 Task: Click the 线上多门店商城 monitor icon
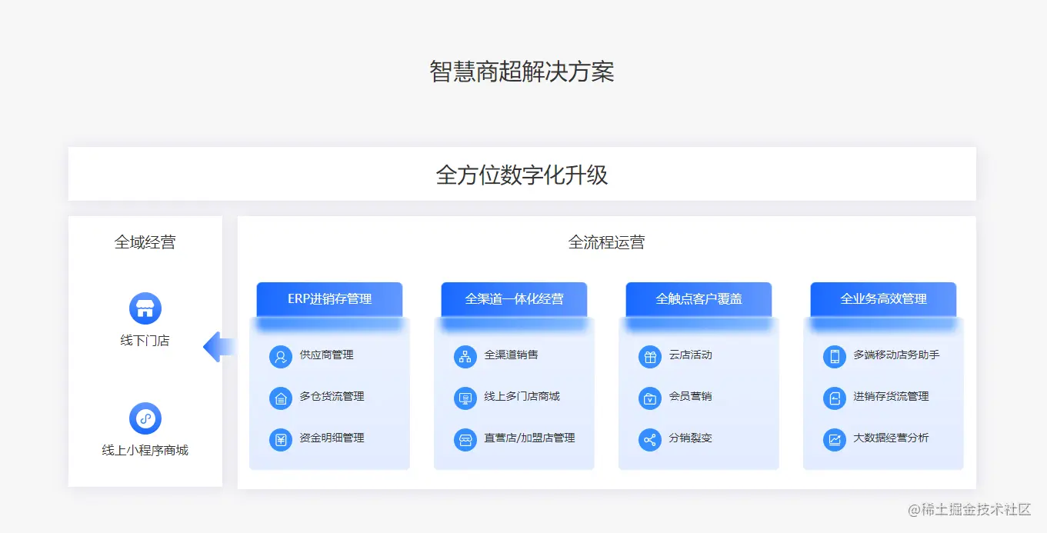click(465, 398)
